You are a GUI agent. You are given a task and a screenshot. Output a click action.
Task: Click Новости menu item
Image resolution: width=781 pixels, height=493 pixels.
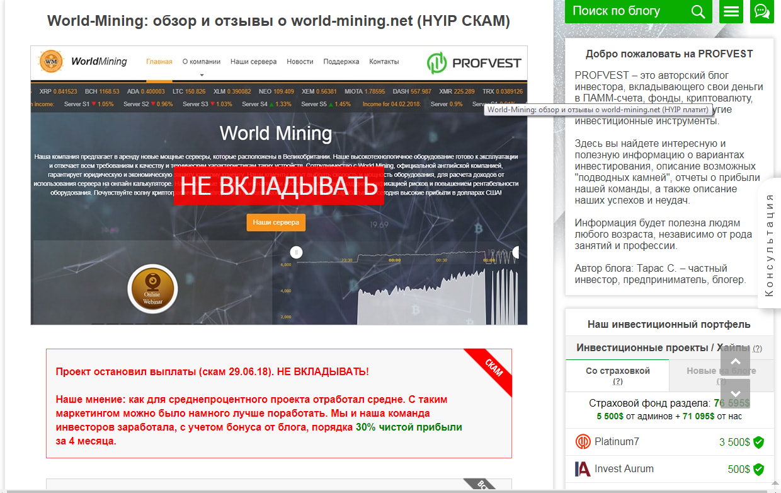(300, 62)
